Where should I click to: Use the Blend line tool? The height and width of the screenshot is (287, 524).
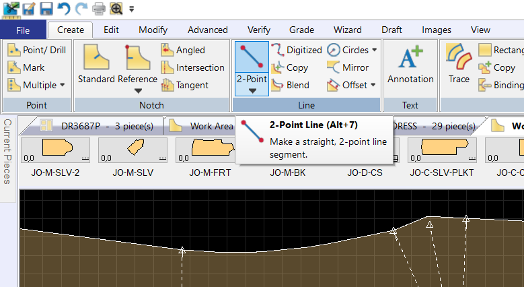[290, 85]
